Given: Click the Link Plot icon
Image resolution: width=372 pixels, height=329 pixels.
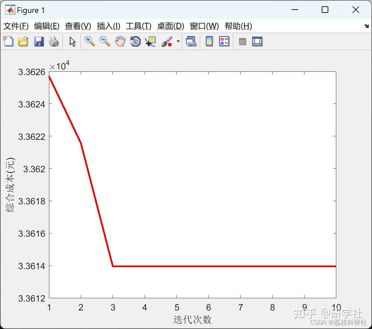Looking at the screenshot, I should point(191,41).
